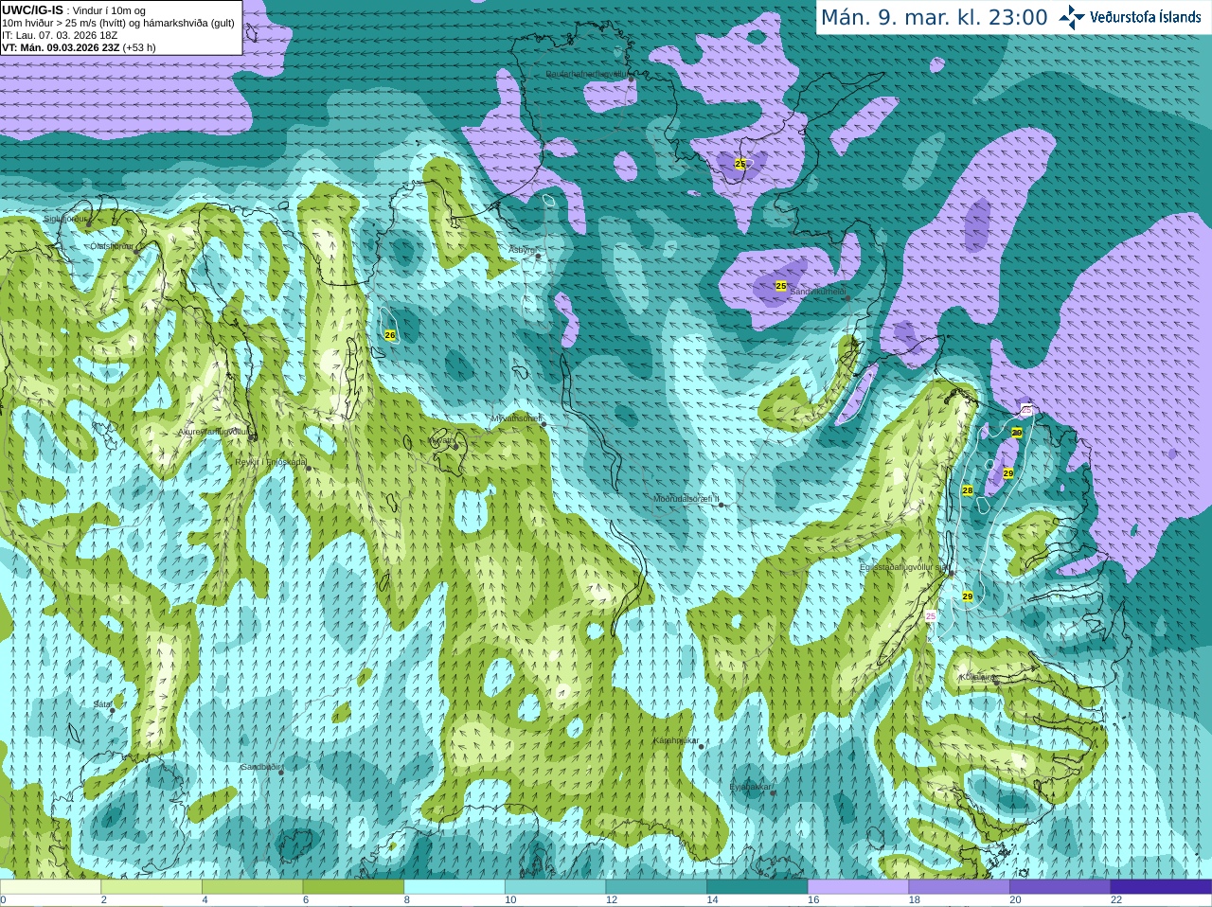Select the Kollaleira station label
Image resolution: width=1212 pixels, height=907 pixels.
[976, 677]
